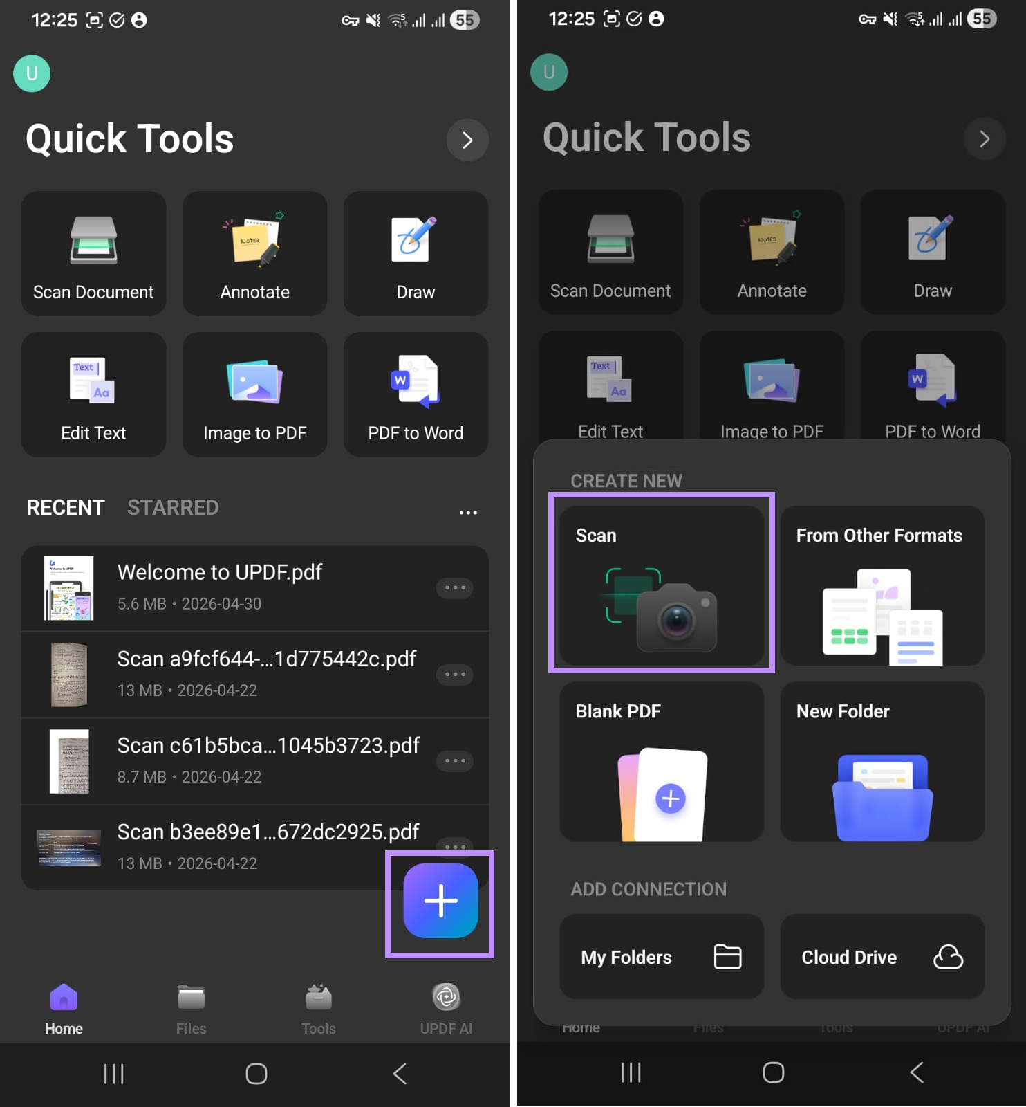Tap Android recent apps on left screen

[x=114, y=1074]
